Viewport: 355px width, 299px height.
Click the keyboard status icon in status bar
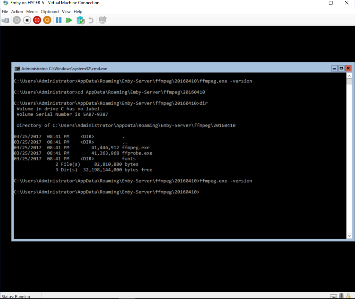334,296
